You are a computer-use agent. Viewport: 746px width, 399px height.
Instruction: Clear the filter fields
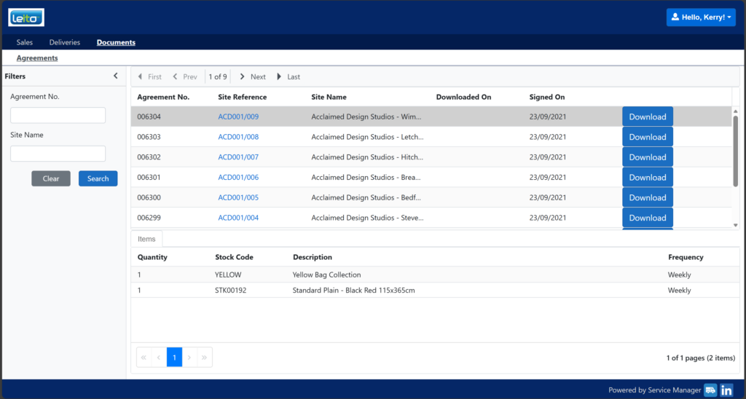[x=51, y=178]
